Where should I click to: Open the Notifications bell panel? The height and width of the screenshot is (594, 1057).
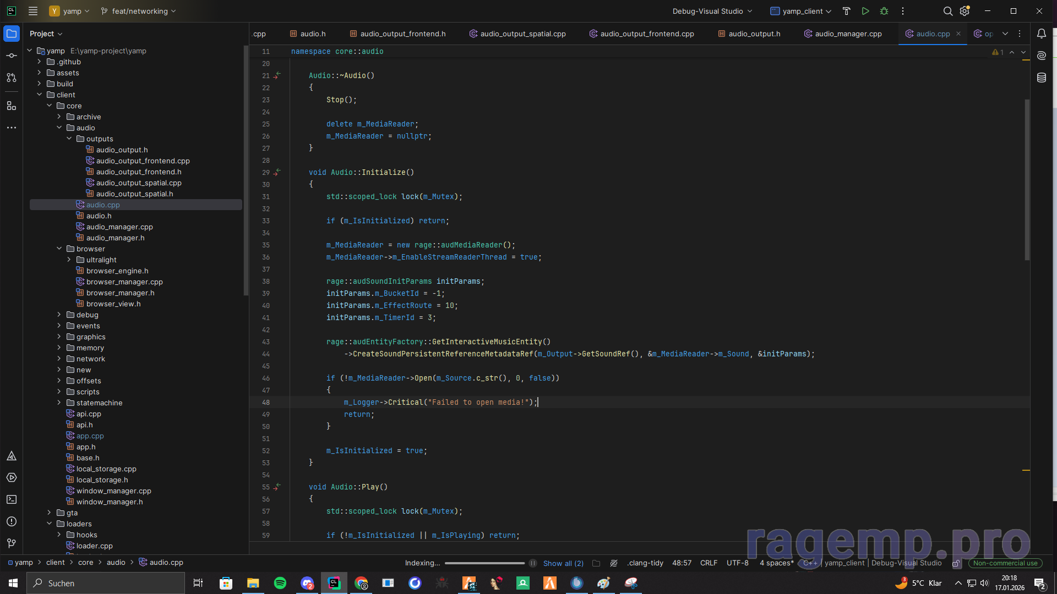click(x=1042, y=34)
